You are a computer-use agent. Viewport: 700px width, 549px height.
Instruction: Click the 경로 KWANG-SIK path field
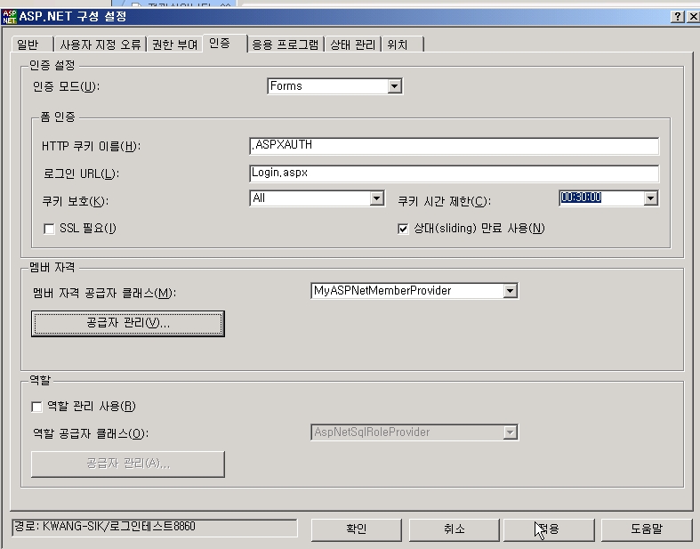[x=155, y=528]
